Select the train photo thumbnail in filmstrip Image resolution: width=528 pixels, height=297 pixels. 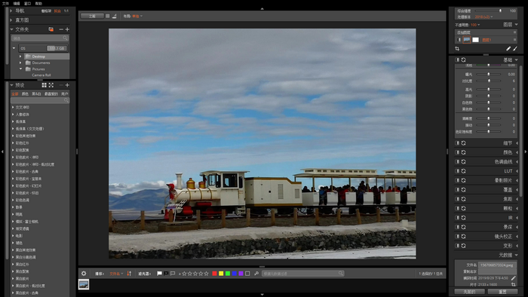(84, 284)
